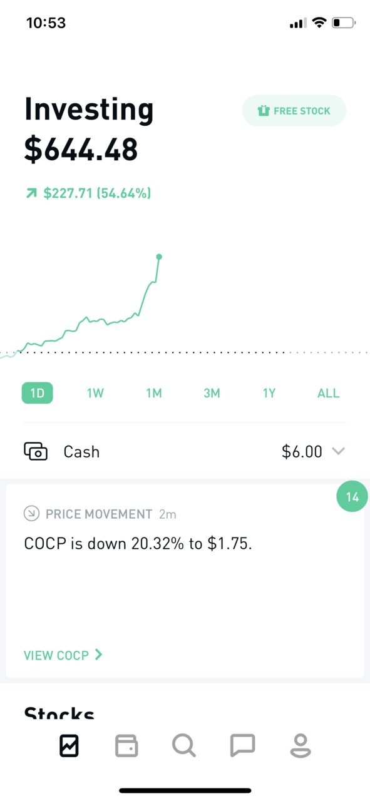Expand the 14 notifications badge
Viewport: 370px width, 801px height.
pyautogui.click(x=352, y=497)
